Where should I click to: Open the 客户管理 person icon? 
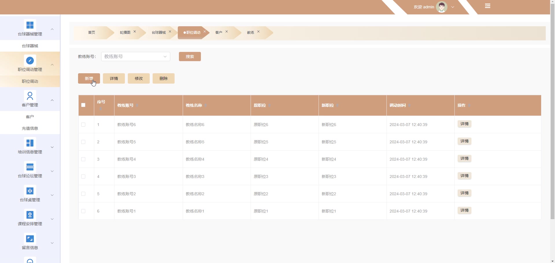tap(30, 96)
